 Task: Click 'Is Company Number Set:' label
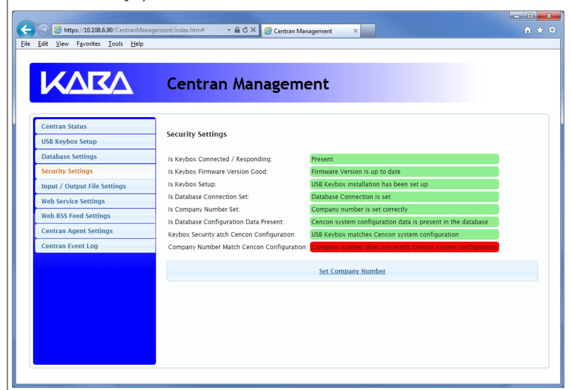204,209
